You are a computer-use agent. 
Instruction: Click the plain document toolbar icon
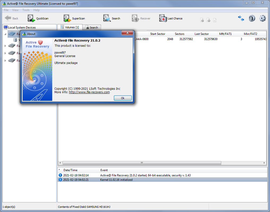215,20
